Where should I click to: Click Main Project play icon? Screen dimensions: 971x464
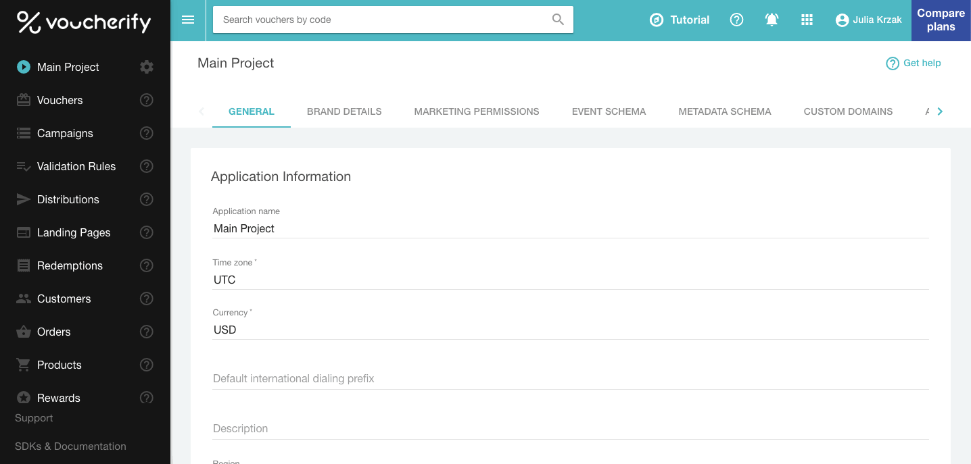[x=24, y=67]
